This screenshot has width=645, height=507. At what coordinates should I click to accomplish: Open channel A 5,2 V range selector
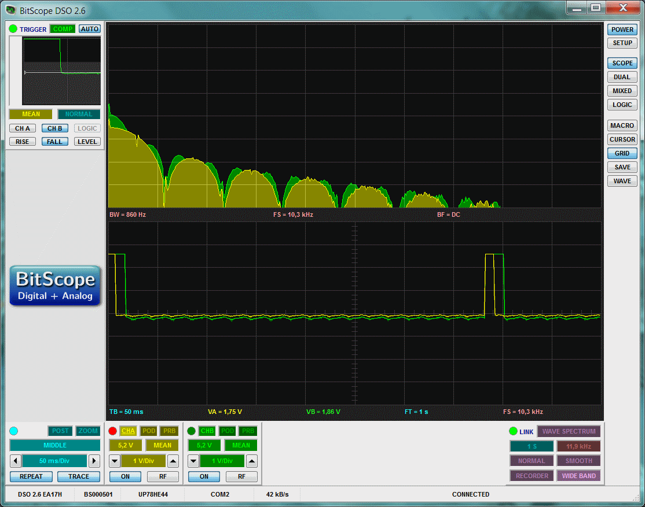tap(126, 445)
